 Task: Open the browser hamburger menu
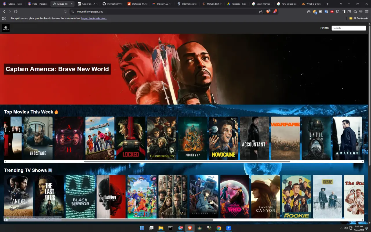(x=367, y=12)
